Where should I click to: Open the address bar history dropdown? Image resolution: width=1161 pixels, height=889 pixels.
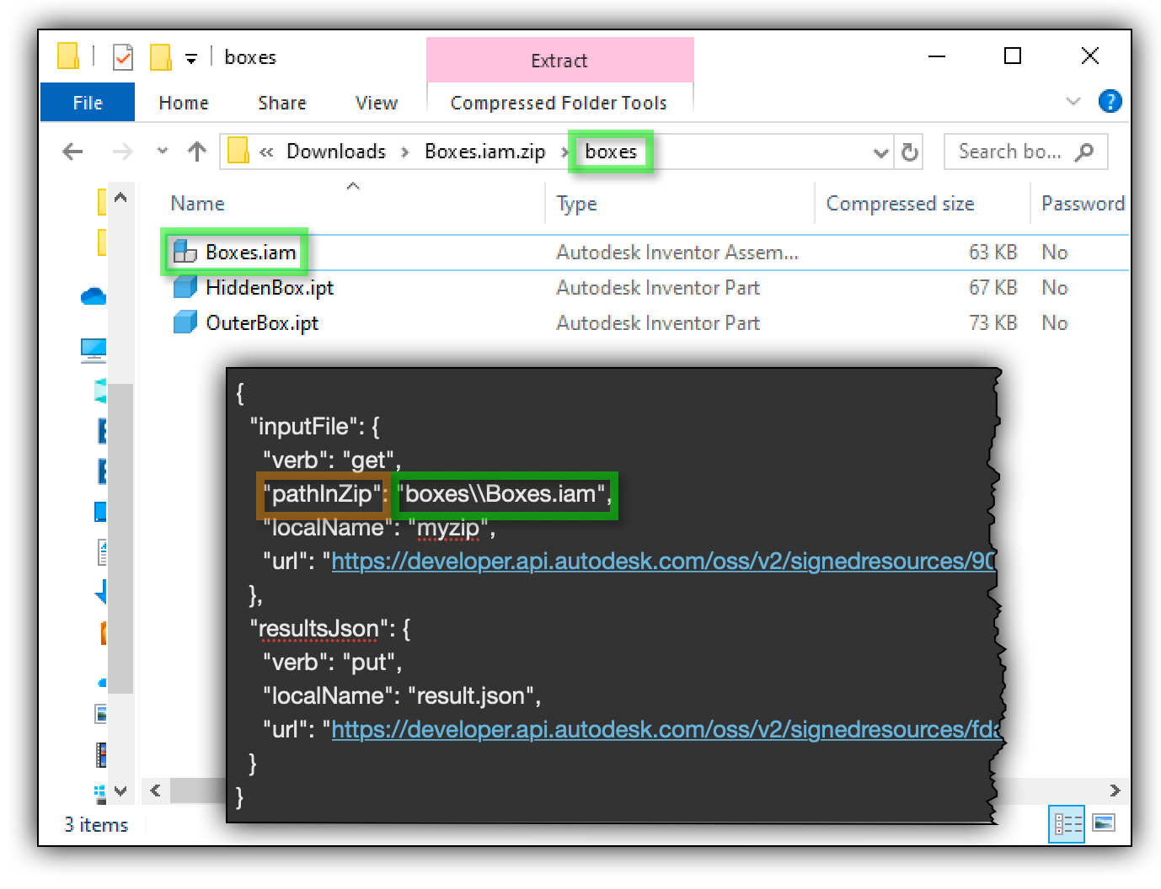tap(880, 152)
